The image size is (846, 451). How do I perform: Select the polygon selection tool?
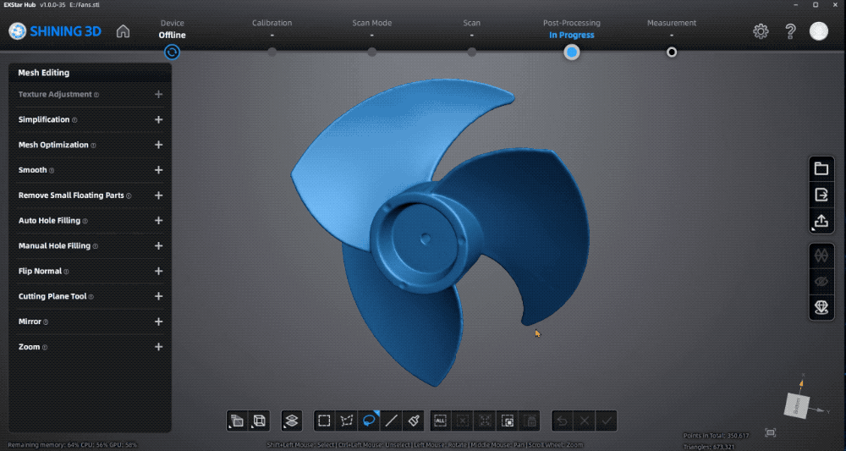tap(347, 420)
